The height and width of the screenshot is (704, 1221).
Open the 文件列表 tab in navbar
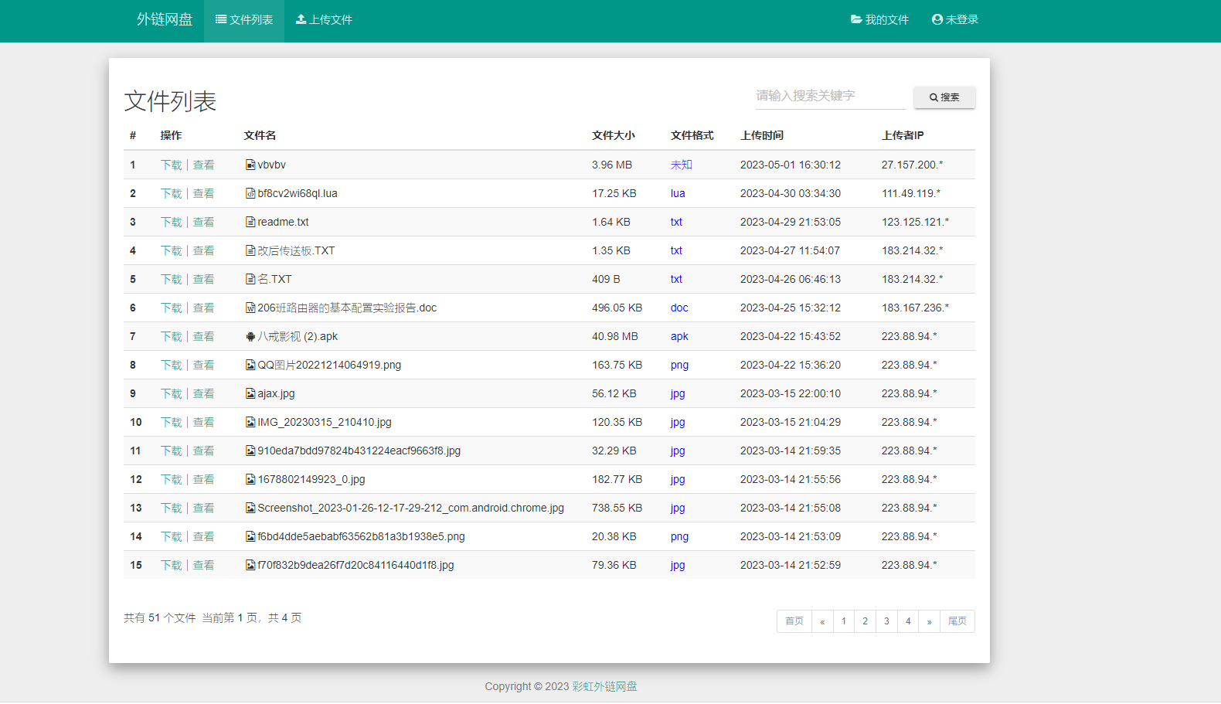(244, 20)
